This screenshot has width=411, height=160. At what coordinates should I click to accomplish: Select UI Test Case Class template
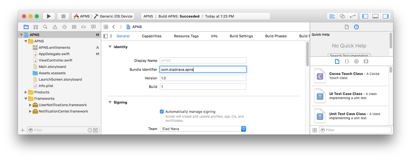[x=349, y=96]
